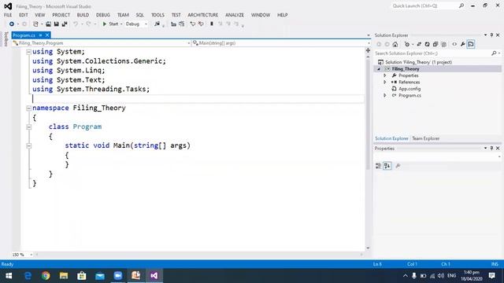Expand the Program.cs tree node
Image resolution: width=504 pixels, height=283 pixels.
385,96
